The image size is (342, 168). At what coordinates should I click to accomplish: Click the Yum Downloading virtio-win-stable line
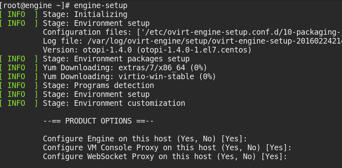(x=129, y=77)
